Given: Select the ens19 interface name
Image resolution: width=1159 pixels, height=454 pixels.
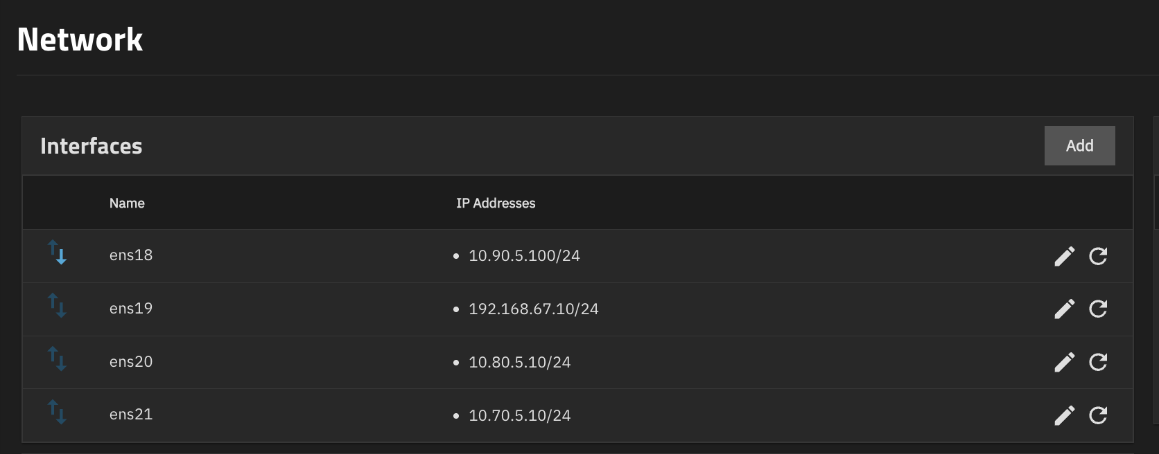Looking at the screenshot, I should point(131,309).
